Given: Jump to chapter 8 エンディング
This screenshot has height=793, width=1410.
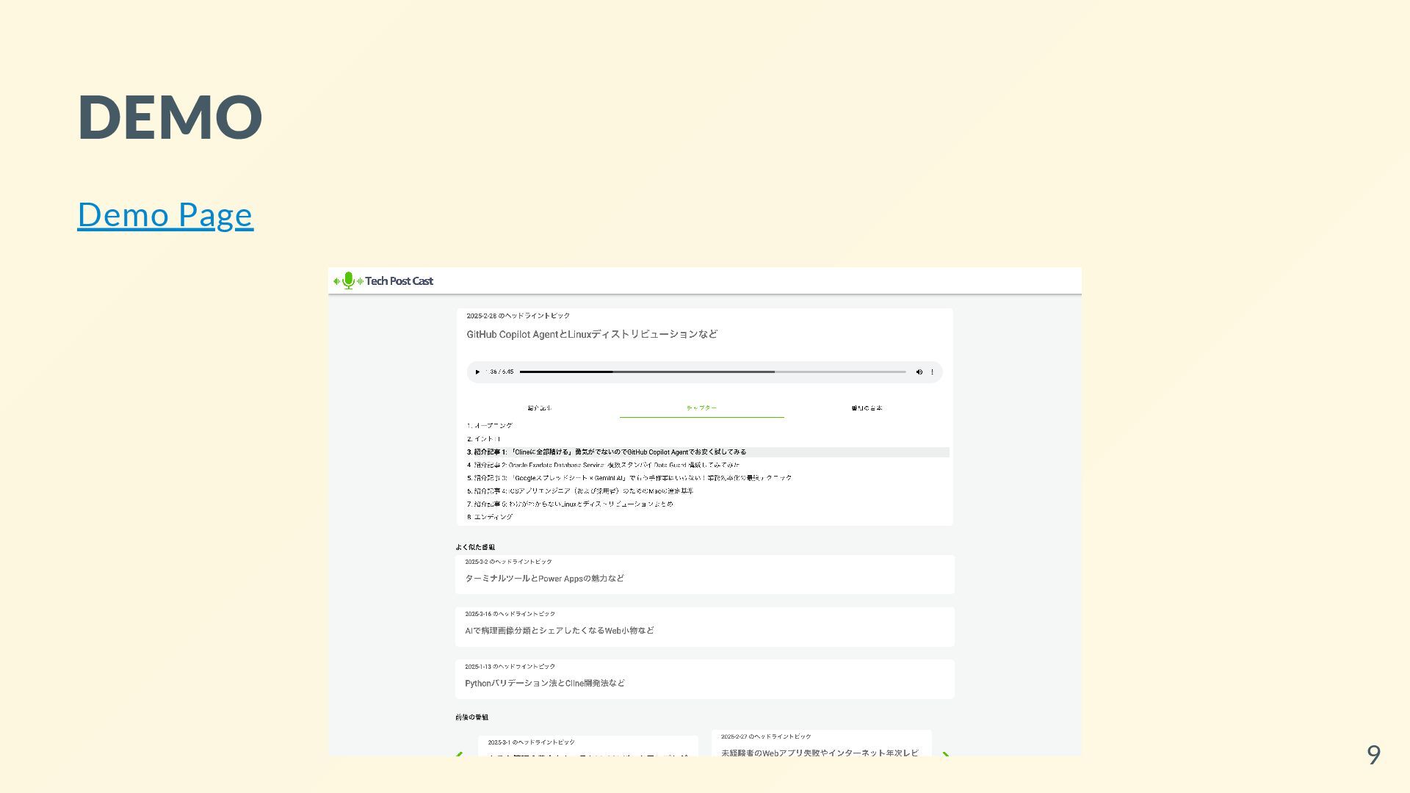Looking at the screenshot, I should click(490, 518).
